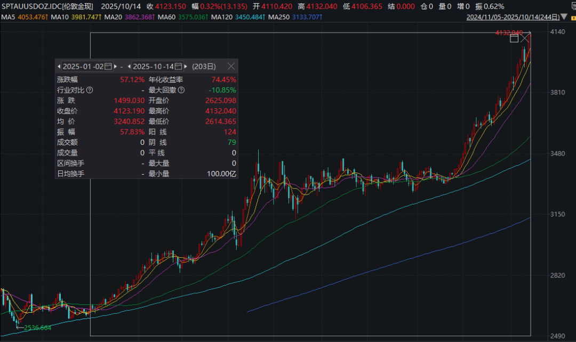Click help icon beside 行业对比
The height and width of the screenshot is (342, 576).
(90, 90)
